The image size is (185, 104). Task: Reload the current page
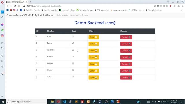[15, 6]
